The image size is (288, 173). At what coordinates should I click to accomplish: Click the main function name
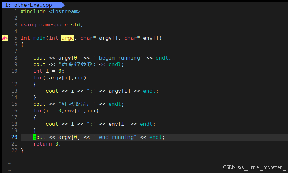(x=39, y=38)
